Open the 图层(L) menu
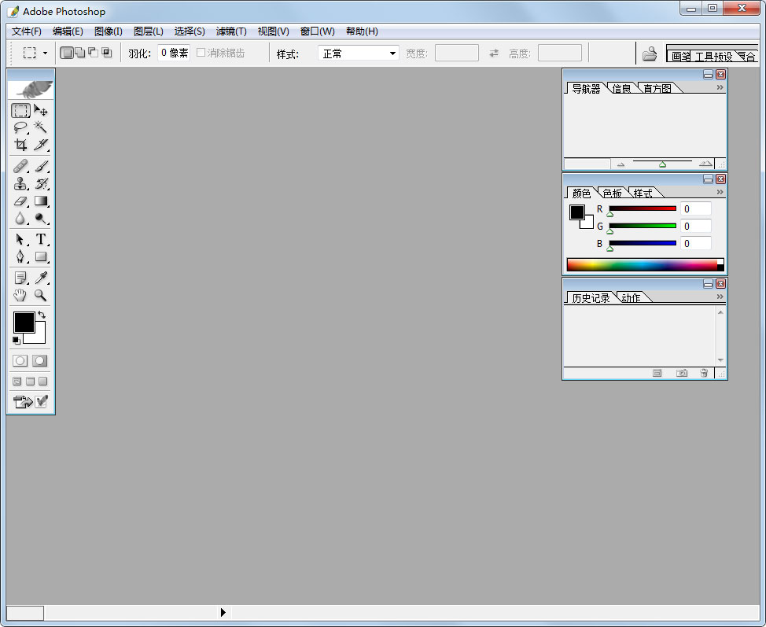 pyautogui.click(x=148, y=31)
